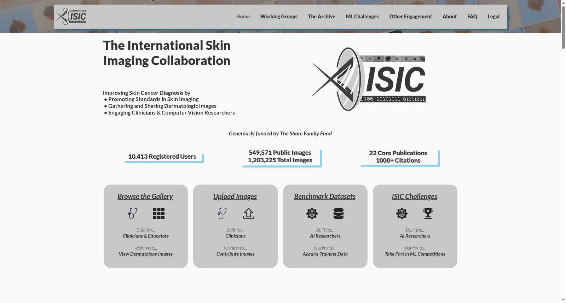Click the stethoscope icon in Browse the Gallery card

[133, 213]
